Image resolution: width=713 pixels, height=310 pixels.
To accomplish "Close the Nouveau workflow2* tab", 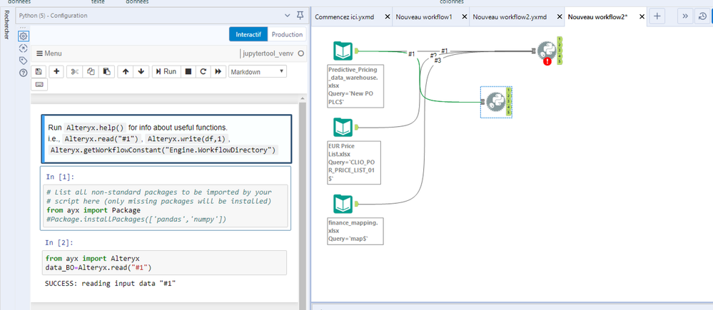I will [642, 16].
